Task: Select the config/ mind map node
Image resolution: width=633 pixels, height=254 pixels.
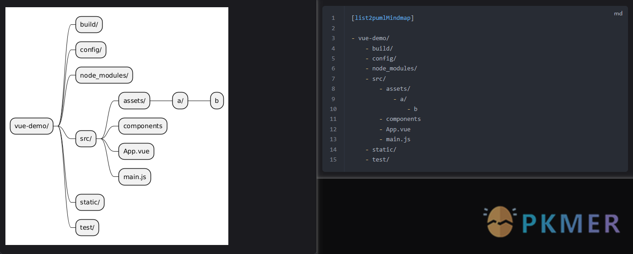Action: 91,50
